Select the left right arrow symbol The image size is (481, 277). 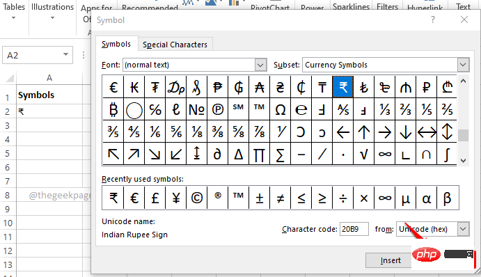pyautogui.click(x=427, y=132)
